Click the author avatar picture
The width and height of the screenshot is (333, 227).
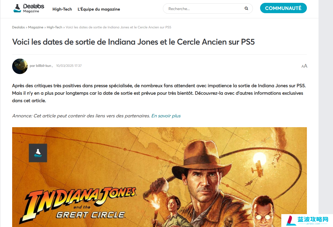20,66
